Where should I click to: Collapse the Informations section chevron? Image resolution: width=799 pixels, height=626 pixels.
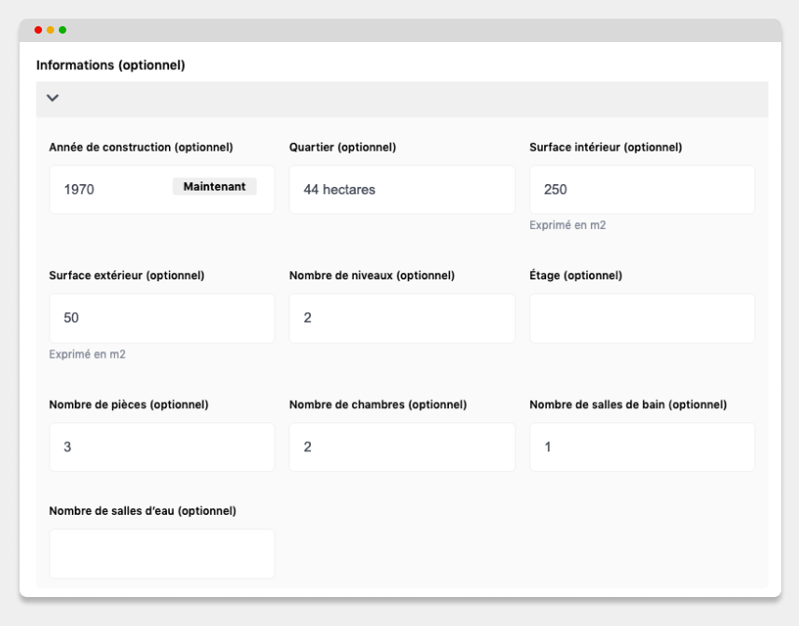pyautogui.click(x=52, y=98)
